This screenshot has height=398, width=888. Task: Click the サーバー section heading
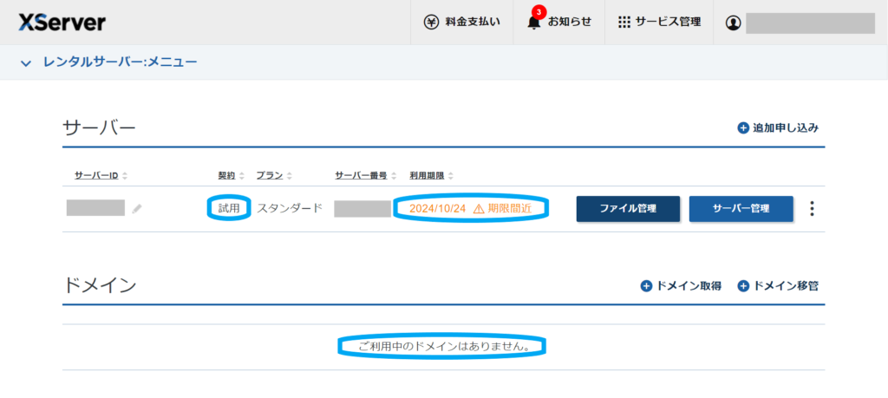pos(100,128)
